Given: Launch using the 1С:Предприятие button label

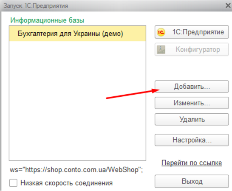Looking at the screenshot, I should coord(198,32).
